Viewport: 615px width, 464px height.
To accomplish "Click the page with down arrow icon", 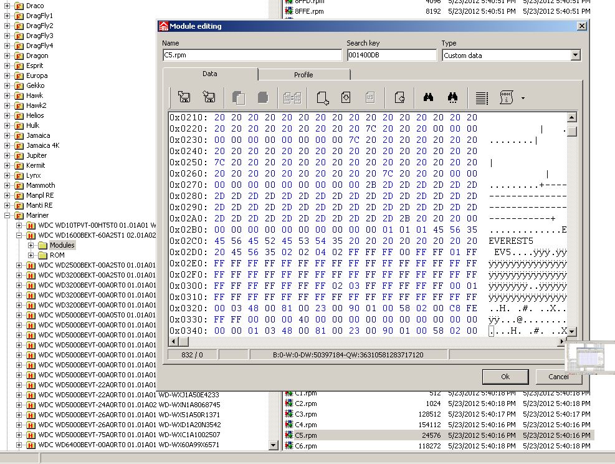I will coord(346,97).
